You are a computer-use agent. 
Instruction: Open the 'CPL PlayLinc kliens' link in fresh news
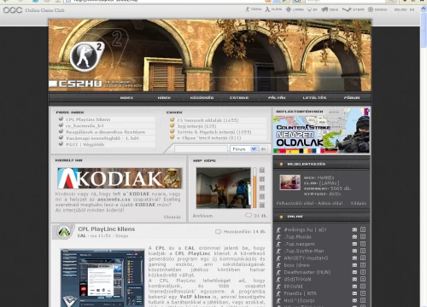[x=88, y=119]
